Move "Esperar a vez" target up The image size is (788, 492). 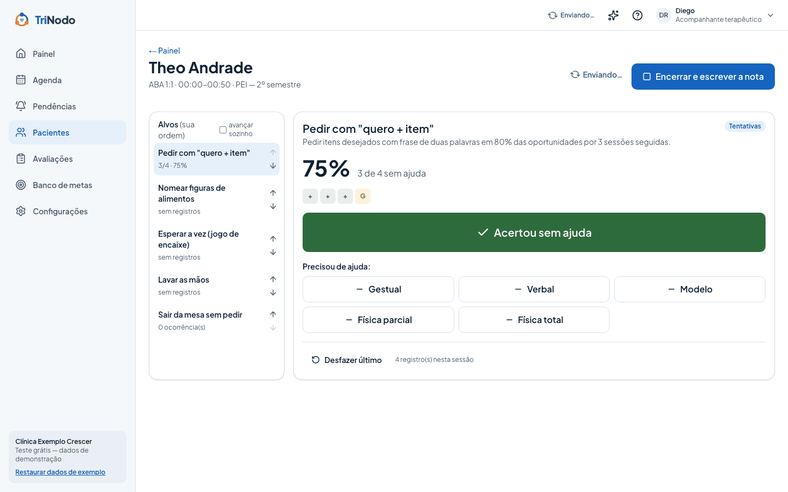click(273, 239)
